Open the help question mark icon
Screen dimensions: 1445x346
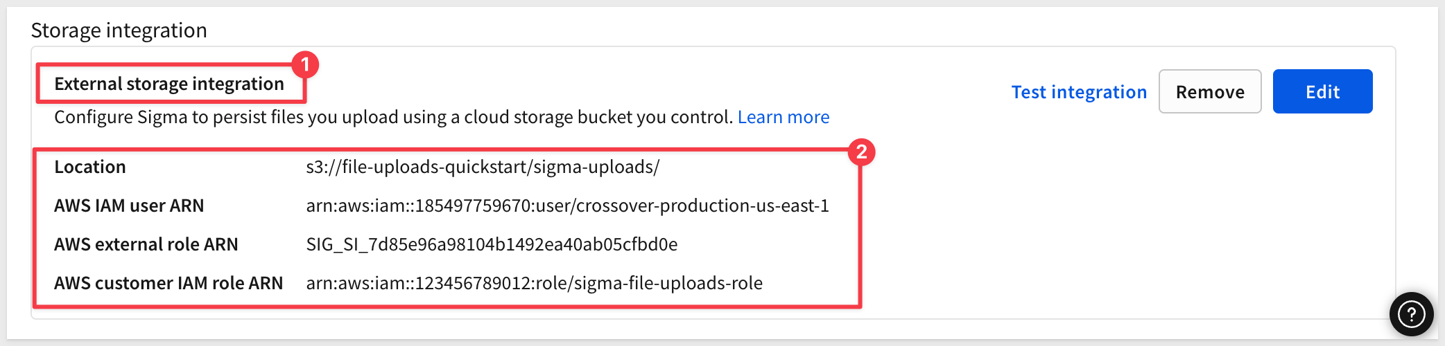1411,314
